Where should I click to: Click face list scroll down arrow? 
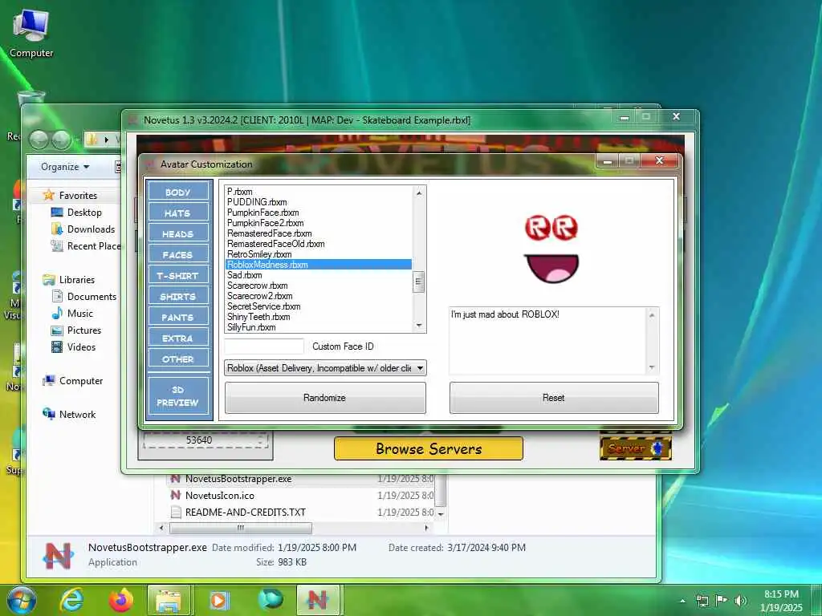(x=419, y=326)
